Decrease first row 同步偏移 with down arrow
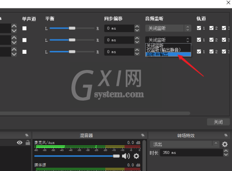Image resolution: width=232 pixels, height=171 pixels. point(137,30)
